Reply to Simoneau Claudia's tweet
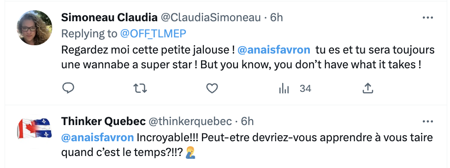This screenshot has height=168, width=450. 68,89
